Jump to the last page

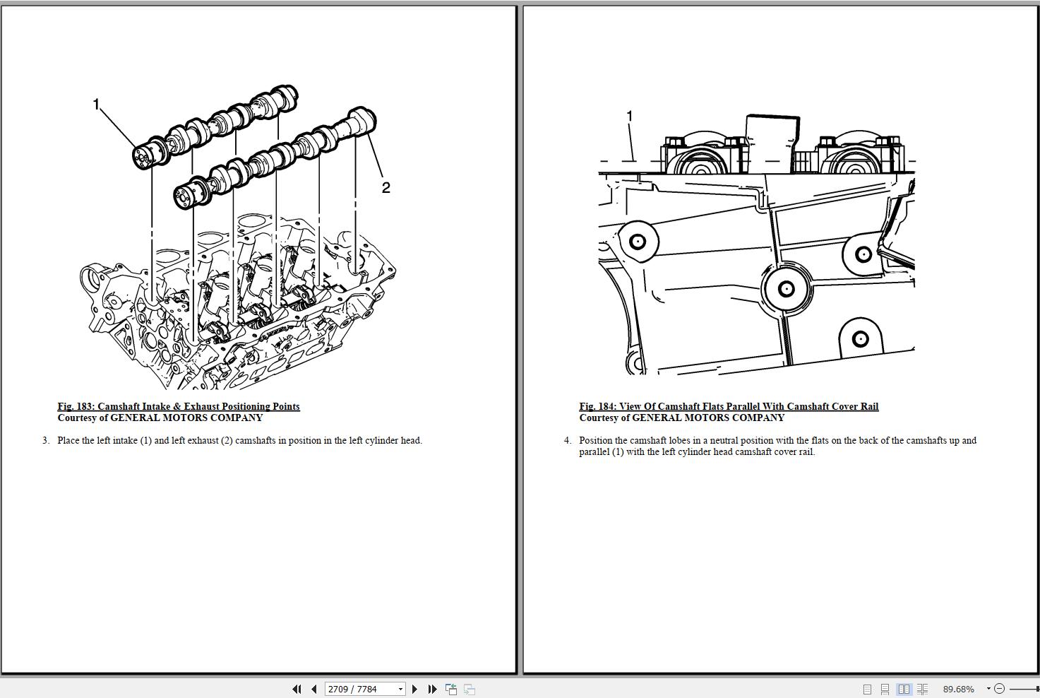(x=432, y=689)
